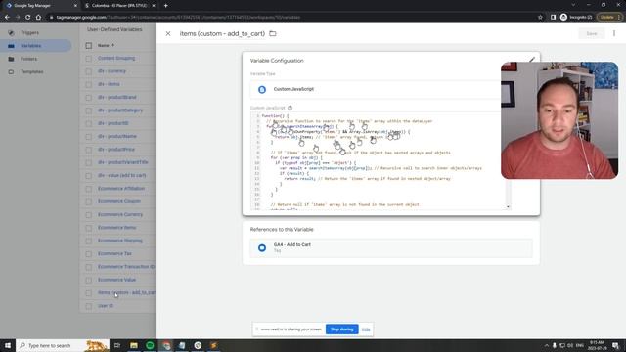Open the Ecommerce Shipping variable

pos(120,241)
